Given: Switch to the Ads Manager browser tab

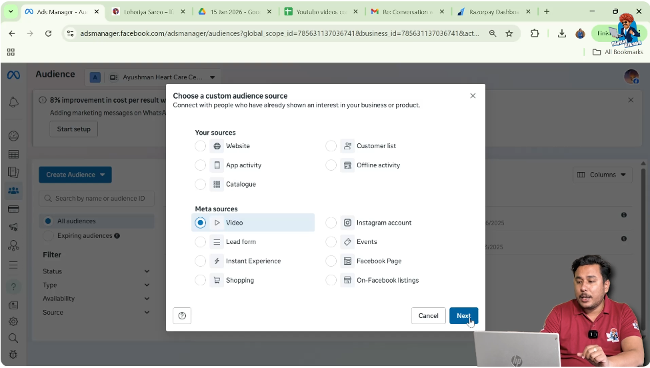Looking at the screenshot, I should 61,12.
